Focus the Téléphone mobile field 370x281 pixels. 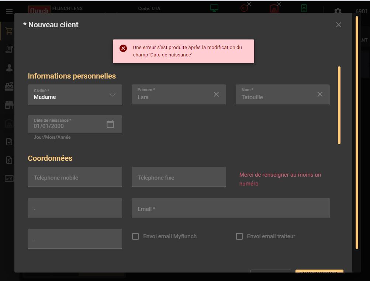pos(75,177)
